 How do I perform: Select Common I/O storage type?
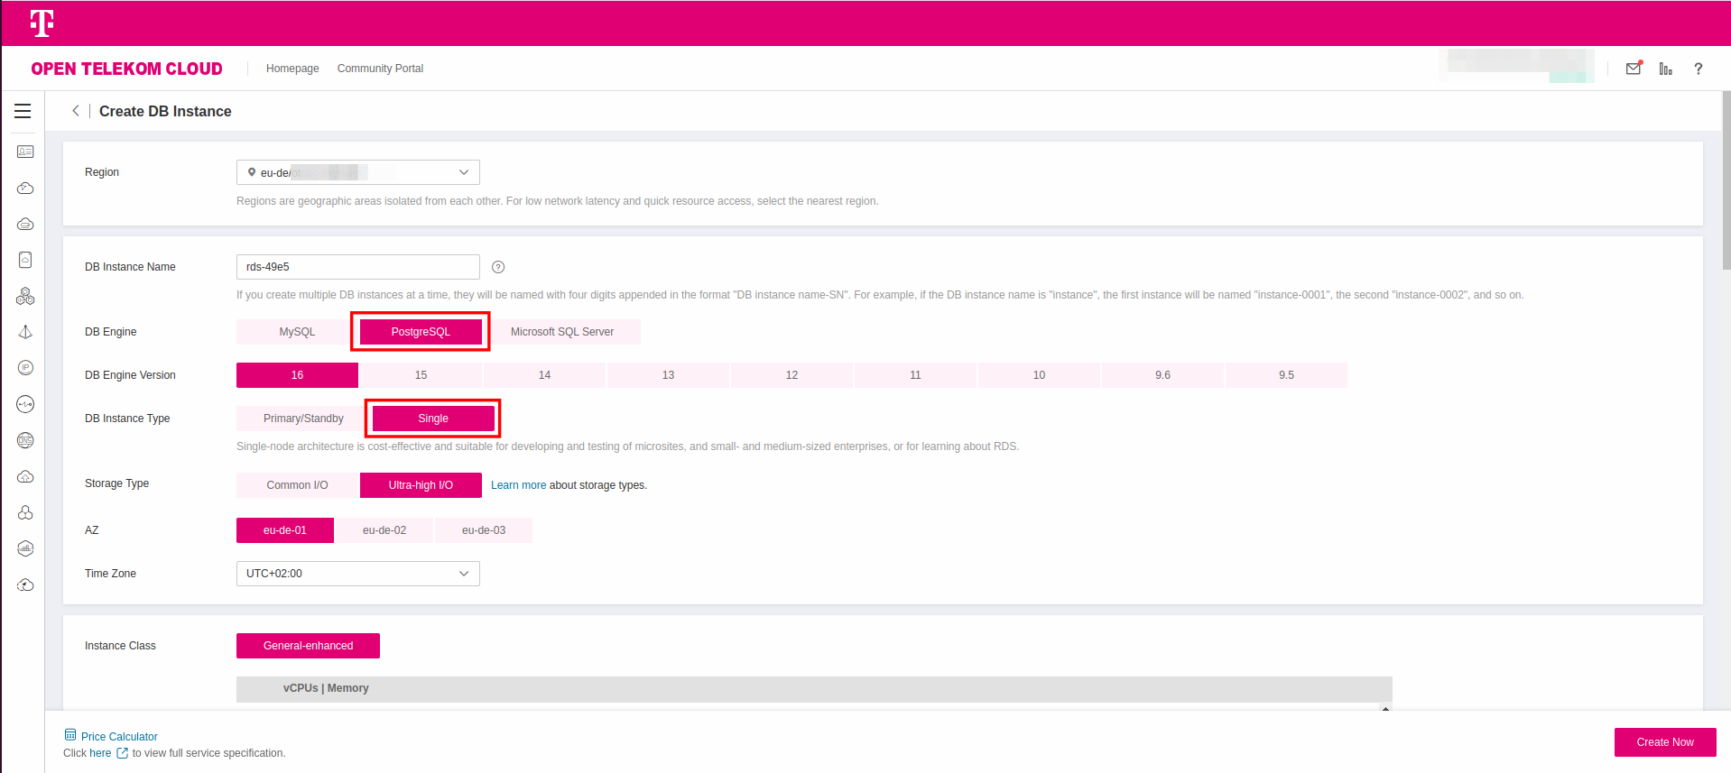pyautogui.click(x=297, y=485)
